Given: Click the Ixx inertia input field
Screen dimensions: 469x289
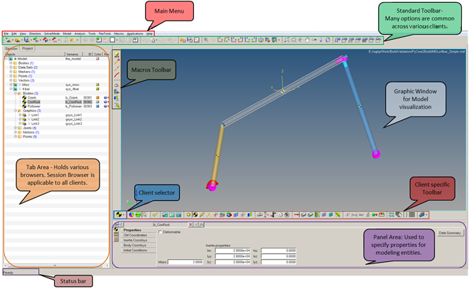Looking at the screenshot, I should pyautogui.click(x=232, y=251).
